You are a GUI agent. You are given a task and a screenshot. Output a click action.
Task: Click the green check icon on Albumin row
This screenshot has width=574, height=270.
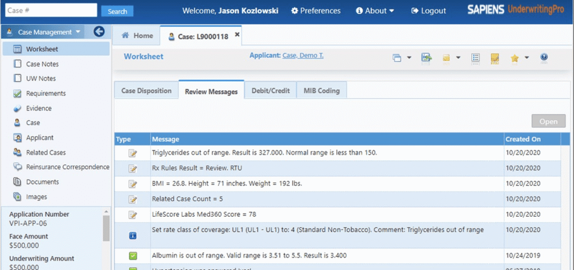coord(133,256)
